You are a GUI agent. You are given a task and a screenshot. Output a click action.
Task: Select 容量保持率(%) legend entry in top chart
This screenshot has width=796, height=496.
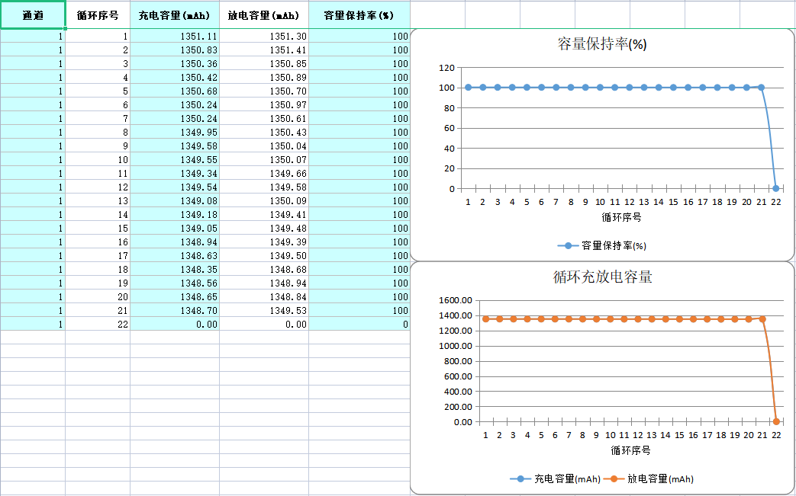(602, 246)
